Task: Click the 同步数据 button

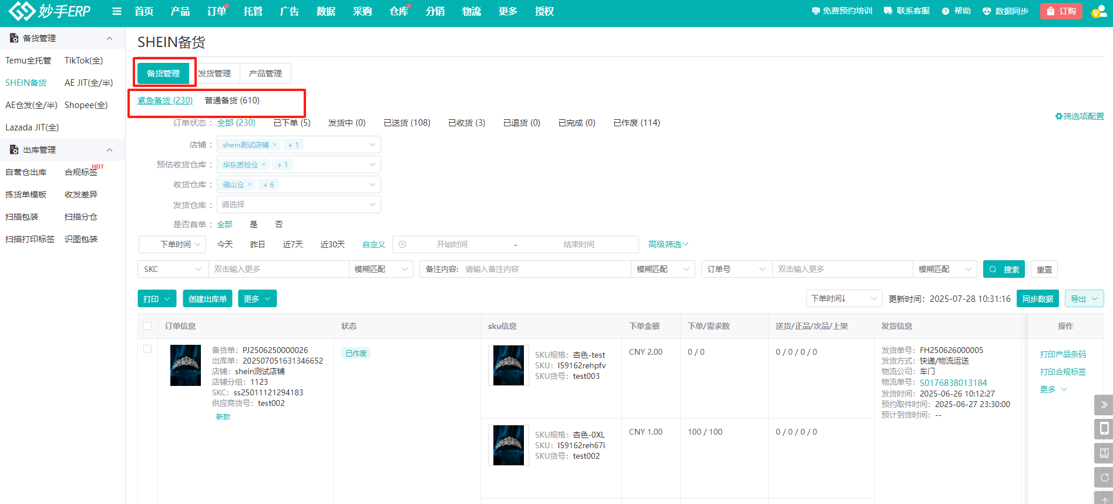Action: 1038,299
